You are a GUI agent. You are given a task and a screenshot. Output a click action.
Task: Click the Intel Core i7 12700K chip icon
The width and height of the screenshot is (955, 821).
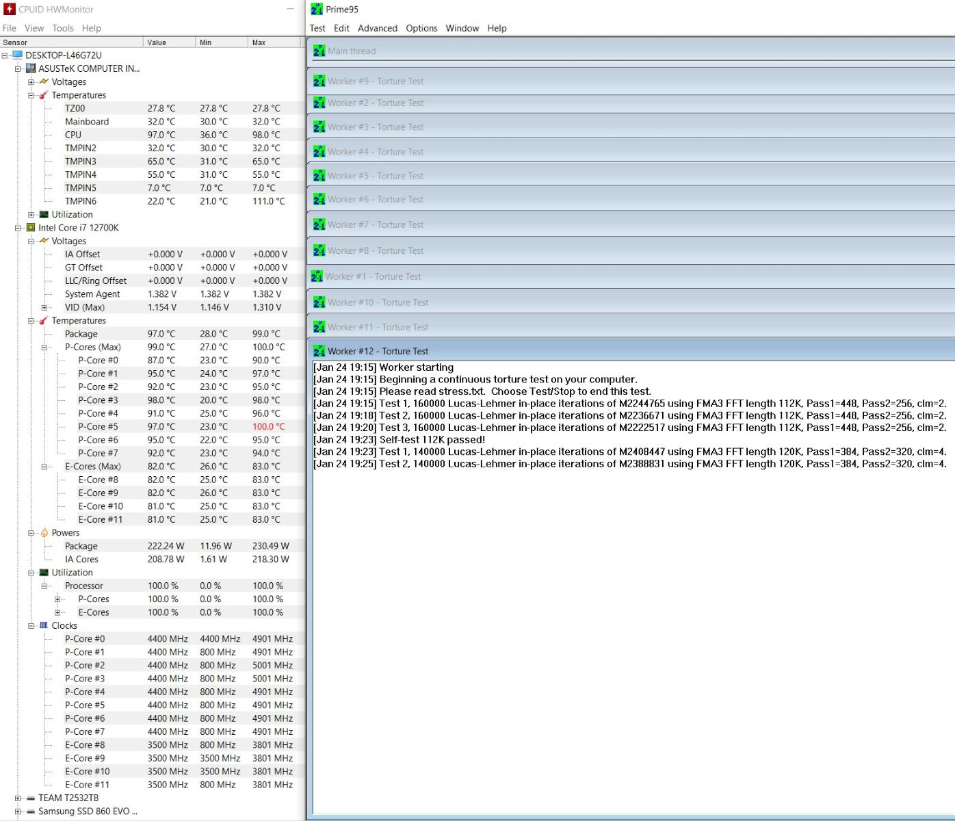[x=31, y=228]
